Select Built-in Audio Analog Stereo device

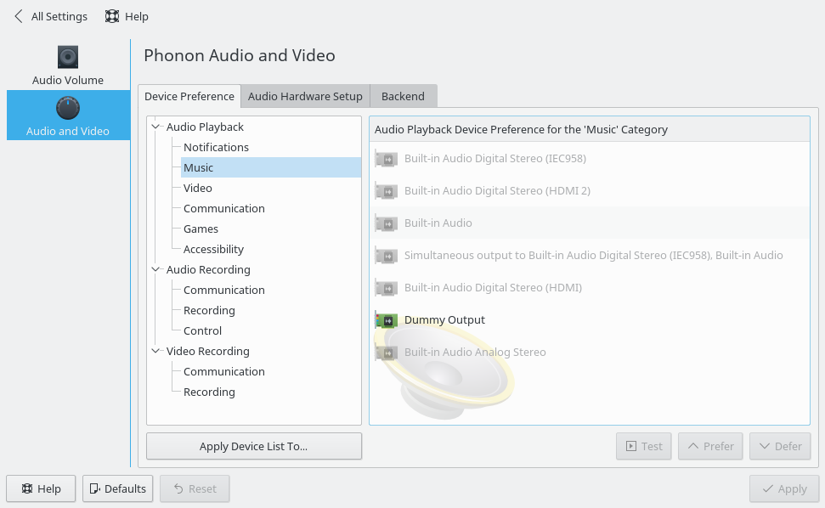pos(590,353)
